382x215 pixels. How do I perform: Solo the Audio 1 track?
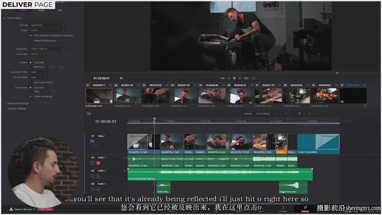point(93,163)
